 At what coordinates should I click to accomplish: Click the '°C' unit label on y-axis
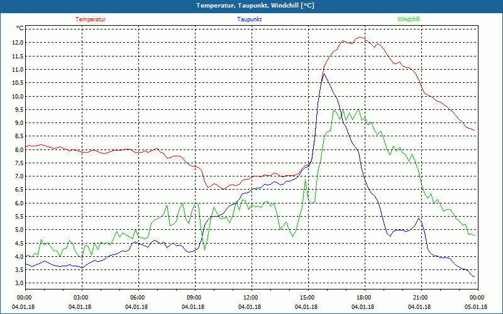(x=20, y=28)
